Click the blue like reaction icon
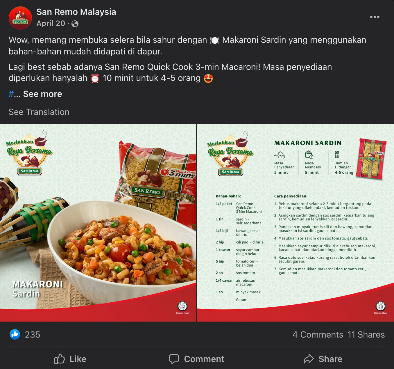Screen dimensions: 394x369 point(15,334)
